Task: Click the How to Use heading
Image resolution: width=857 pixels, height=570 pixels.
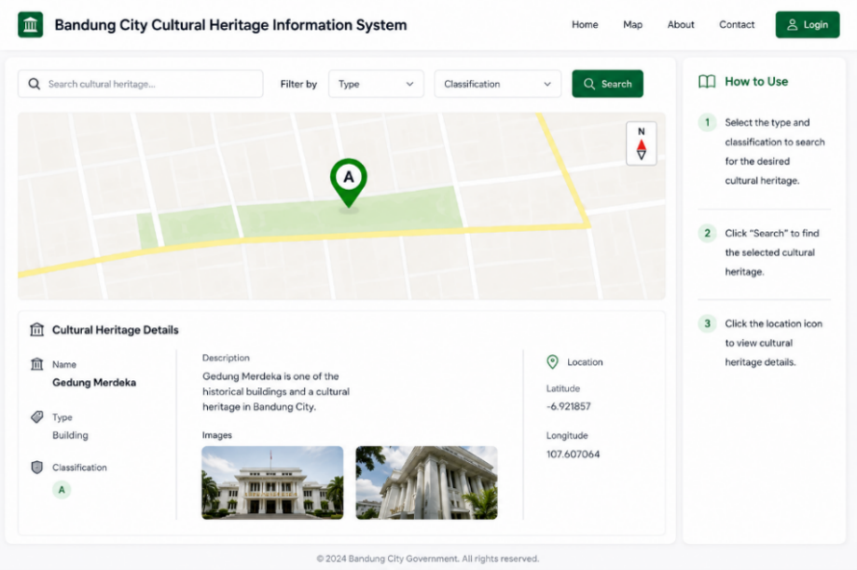Action: pyautogui.click(x=756, y=82)
